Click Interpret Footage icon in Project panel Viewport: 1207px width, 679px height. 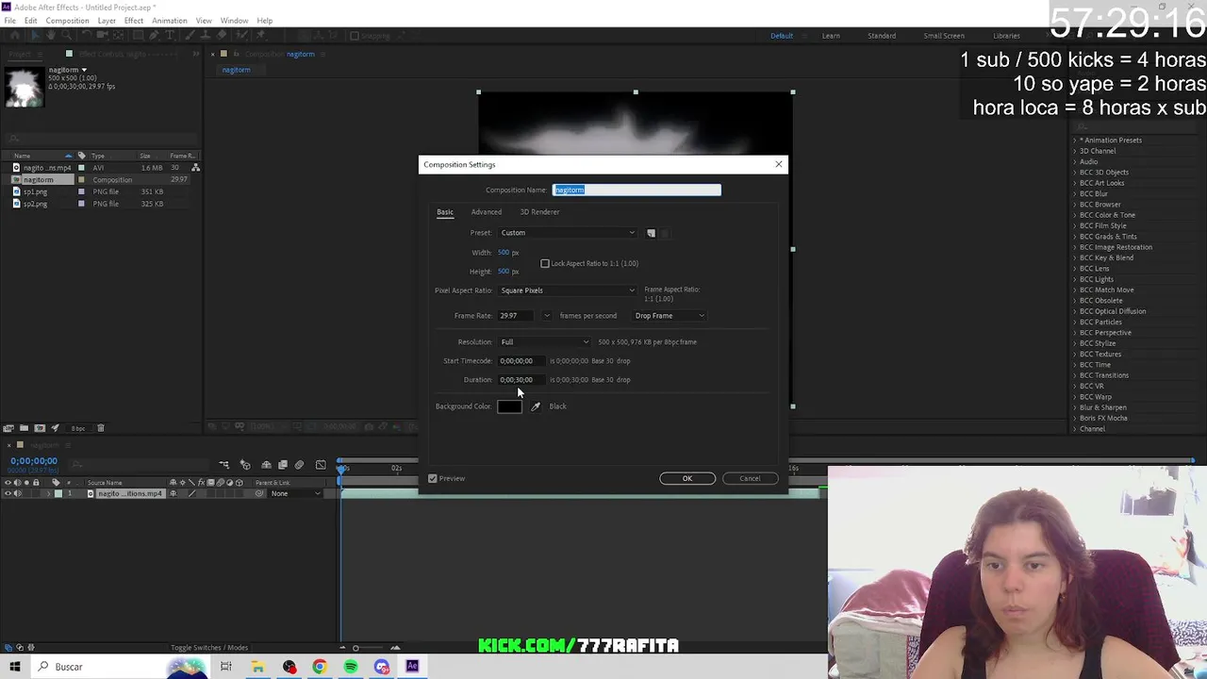9,428
